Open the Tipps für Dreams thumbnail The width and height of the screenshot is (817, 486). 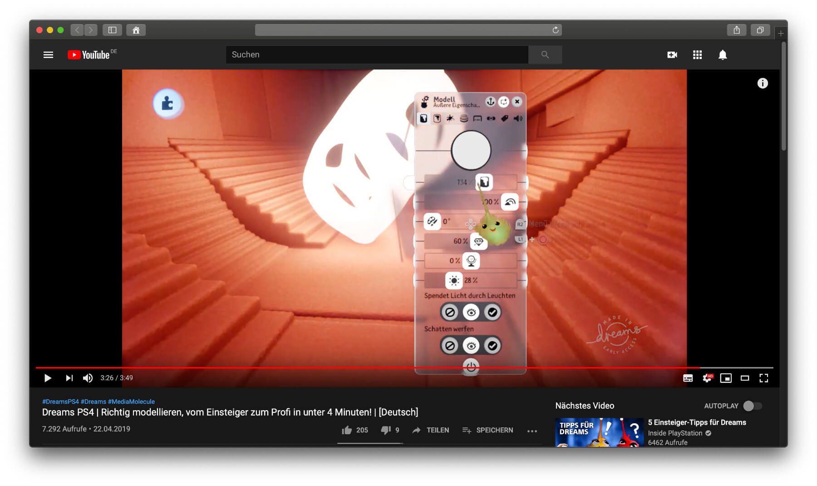click(599, 432)
